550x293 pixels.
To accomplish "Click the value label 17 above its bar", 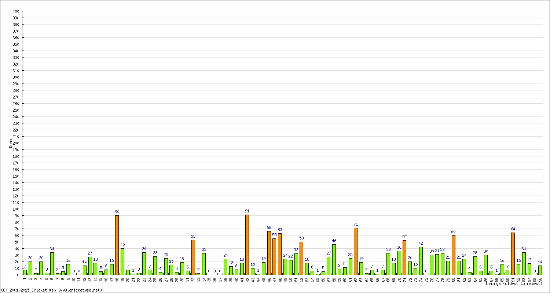I will (x=529, y=260).
